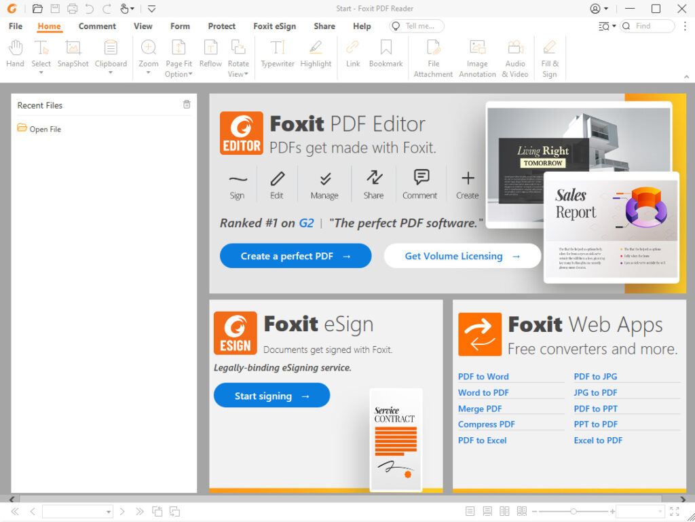Switch to the Comment tab
The image size is (695, 522).
tap(97, 26)
